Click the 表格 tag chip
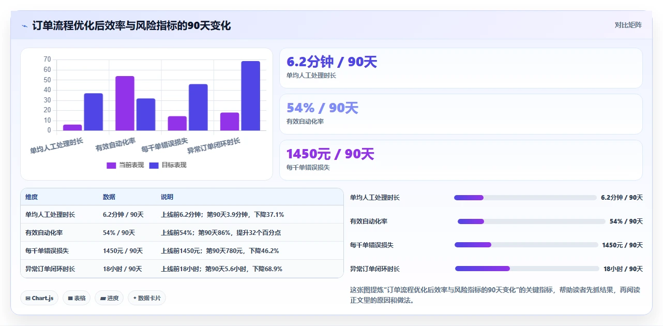This screenshot has width=663, height=326. point(77,298)
